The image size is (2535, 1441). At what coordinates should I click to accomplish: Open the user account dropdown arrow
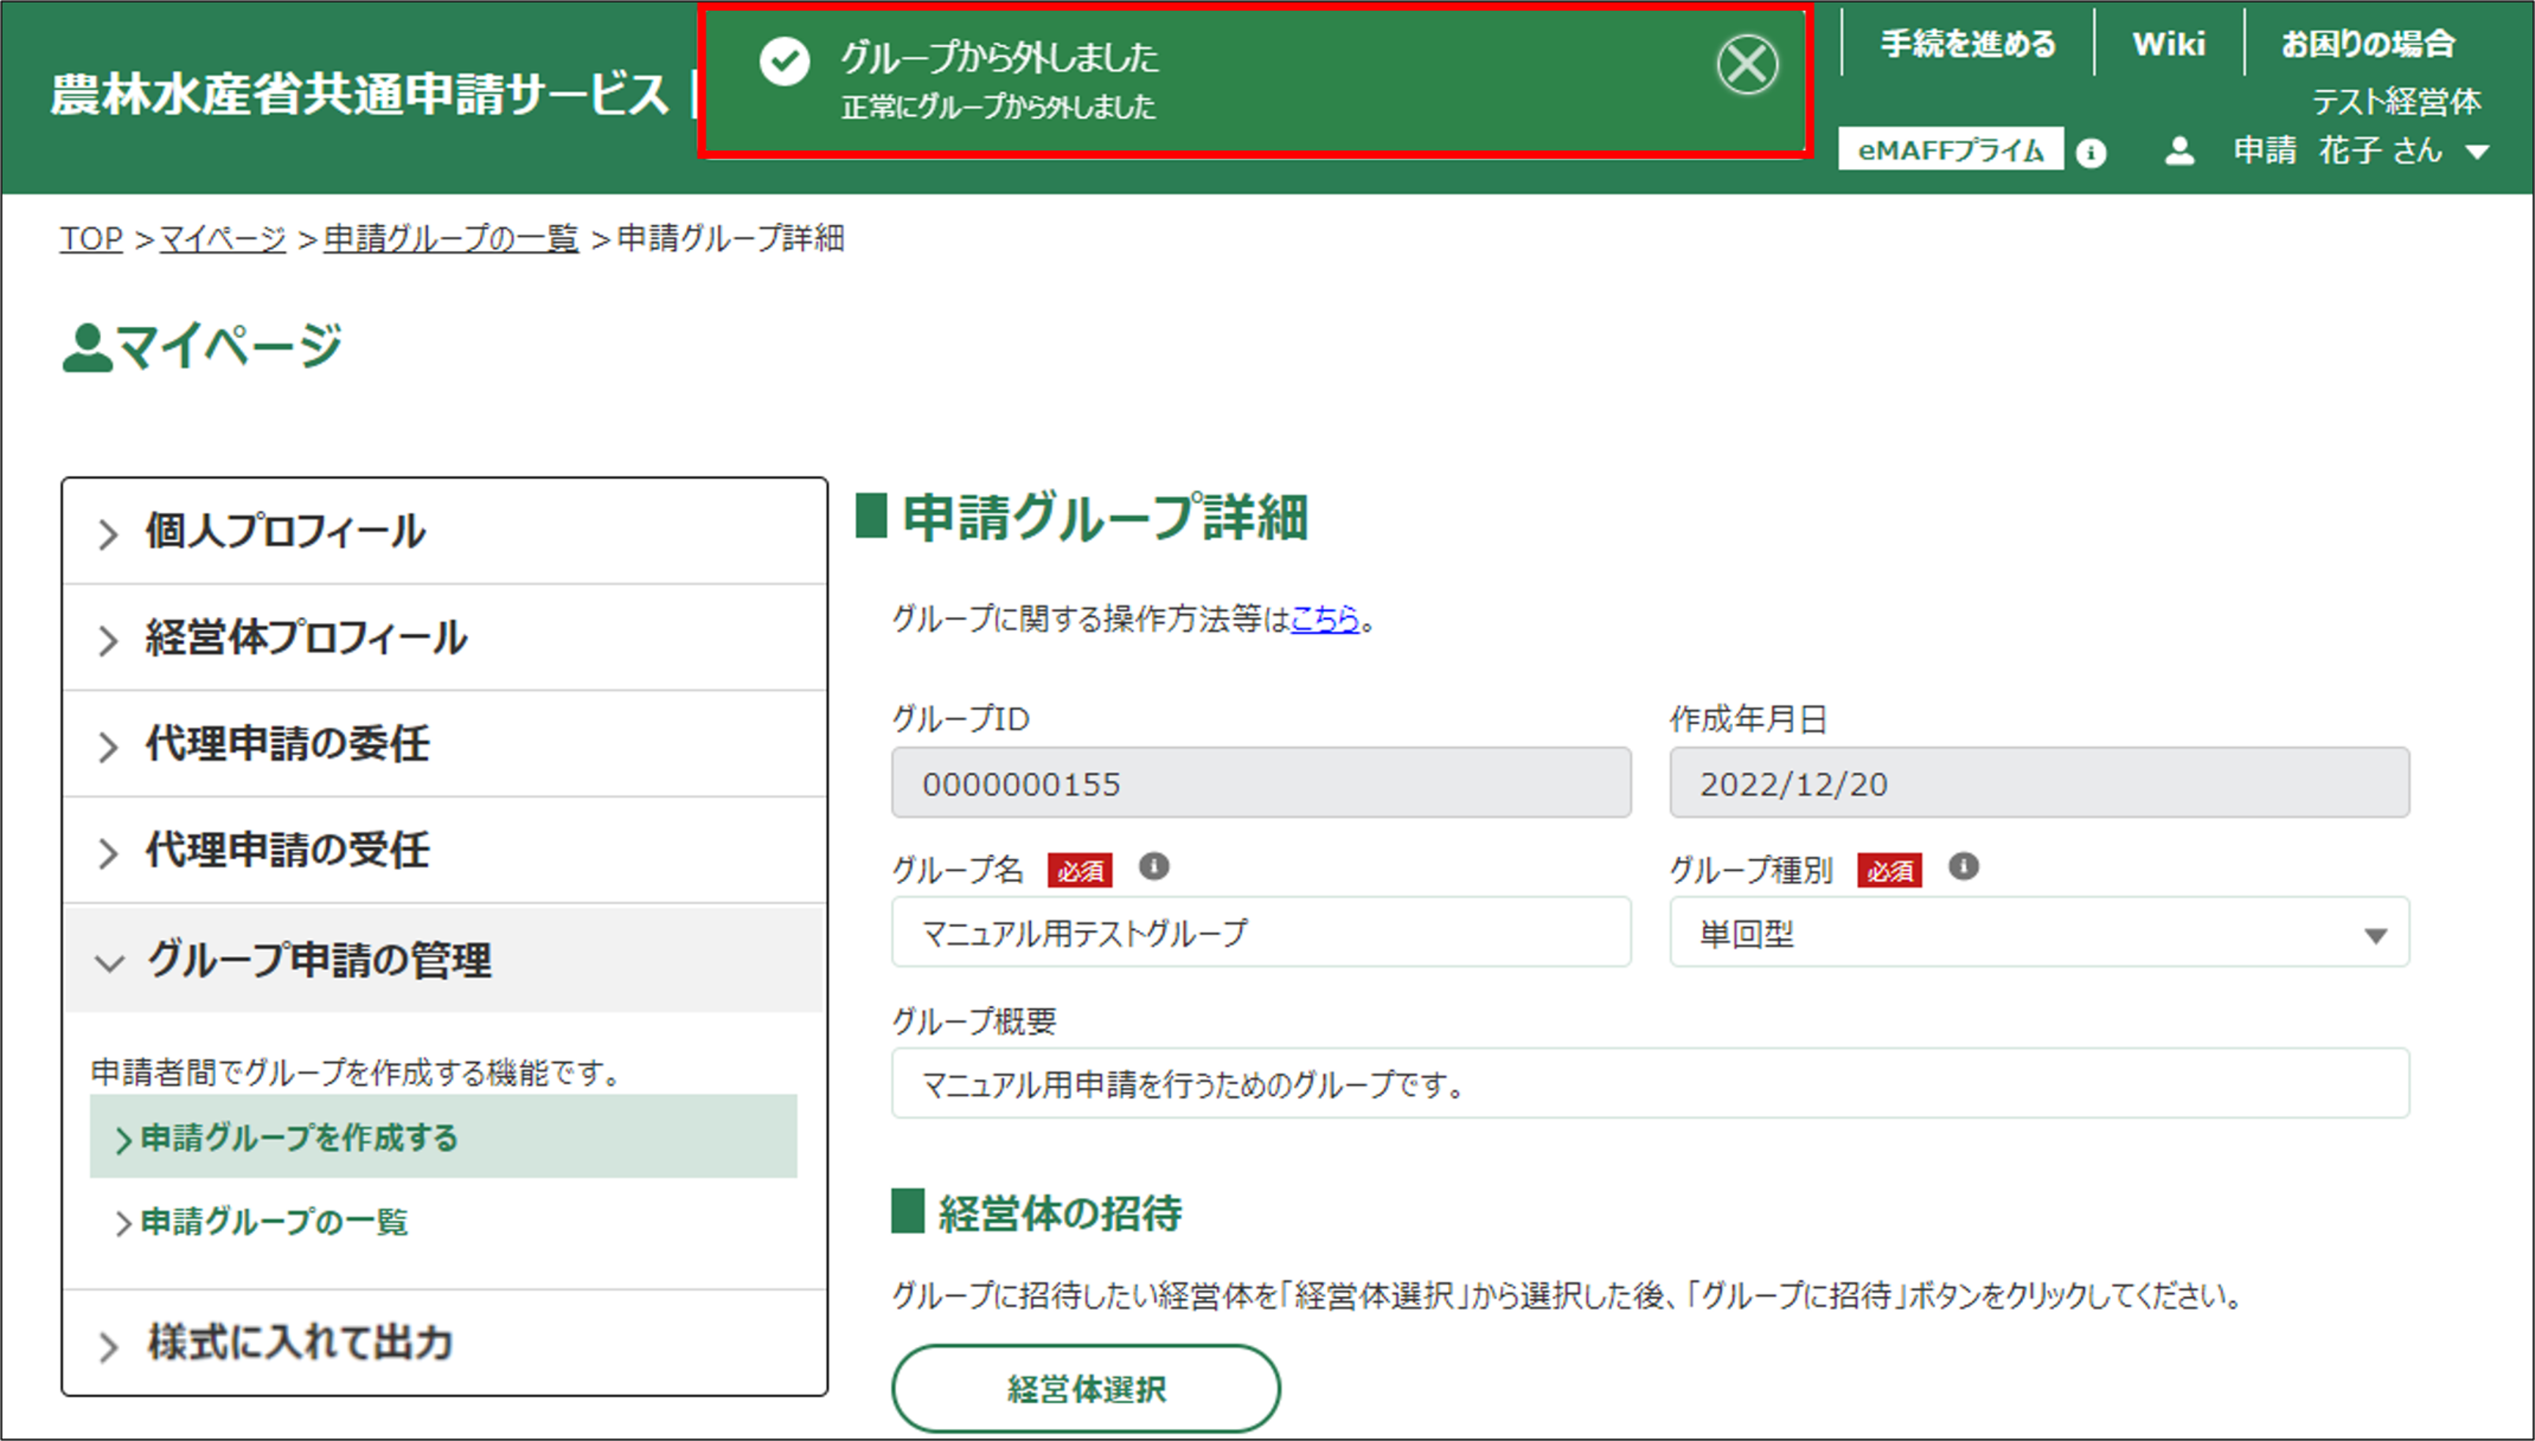(2477, 152)
